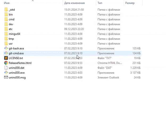Select the LICENSE.txt file name

click(16, 58)
